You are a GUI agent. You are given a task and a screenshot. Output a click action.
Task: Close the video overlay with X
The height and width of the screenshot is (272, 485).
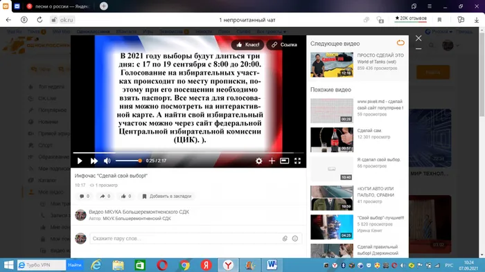point(418,38)
